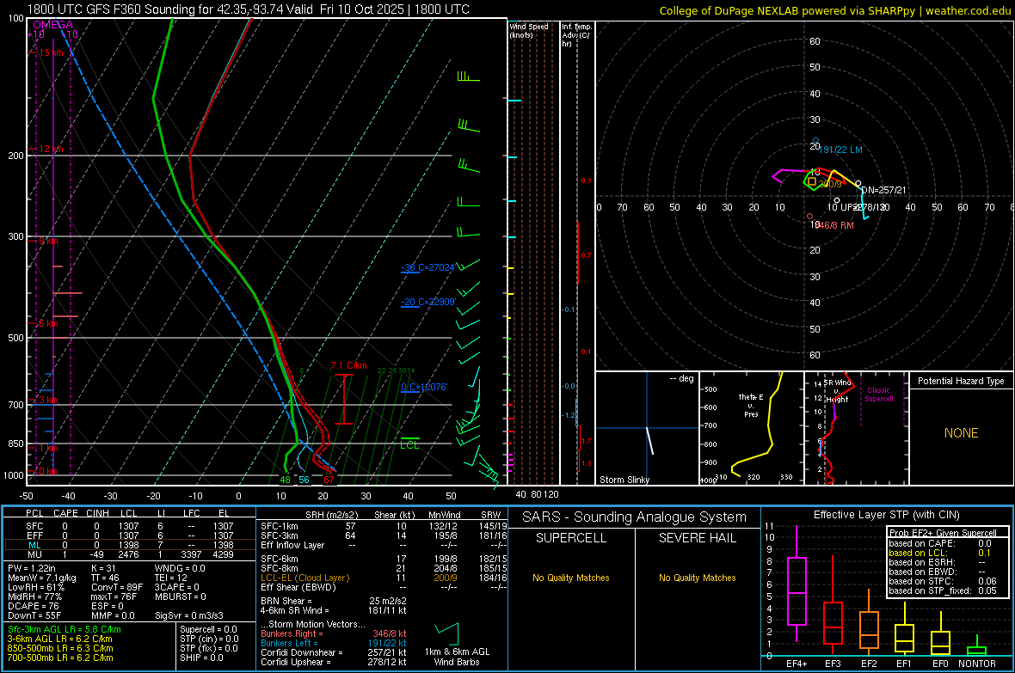Select the EFF parcel row
This screenshot has height=673, width=1015.
tap(130, 535)
